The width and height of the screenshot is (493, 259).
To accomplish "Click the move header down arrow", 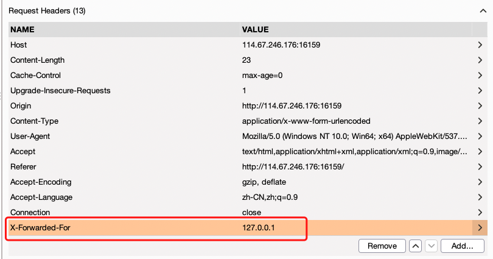I will coord(431,246).
